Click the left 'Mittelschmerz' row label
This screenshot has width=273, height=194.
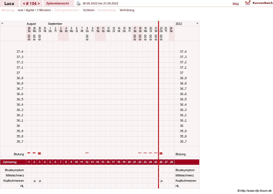click(15, 176)
